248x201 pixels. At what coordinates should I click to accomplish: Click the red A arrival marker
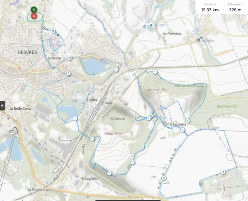click(34, 16)
